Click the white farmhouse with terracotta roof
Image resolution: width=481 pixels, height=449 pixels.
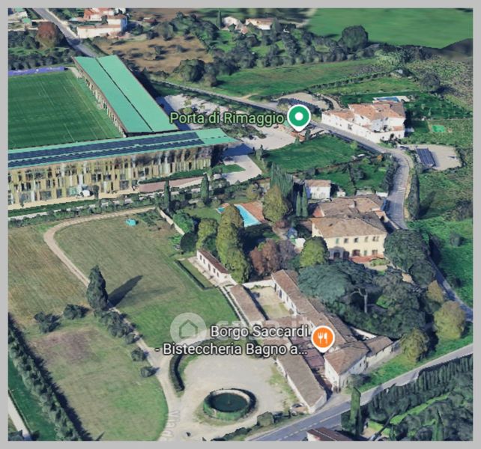pyautogui.click(x=364, y=120)
